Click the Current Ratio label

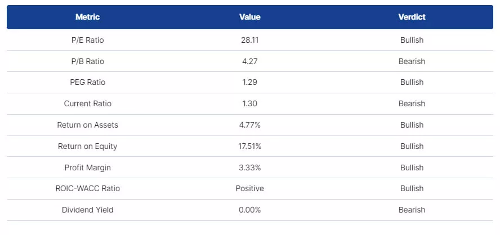pyautogui.click(x=87, y=103)
